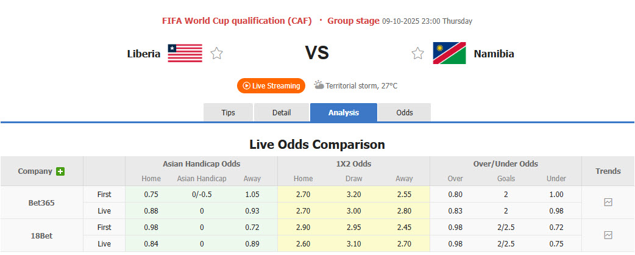Go to the Odds tab
This screenshot has height=255, width=635.
(404, 113)
